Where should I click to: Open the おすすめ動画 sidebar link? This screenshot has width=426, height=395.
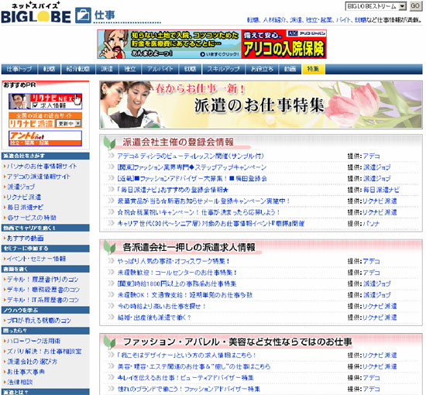(25, 239)
